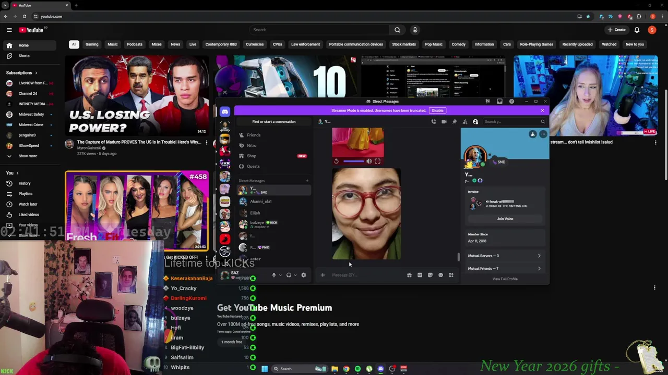Add friends to DM icon in Discord
This screenshot has width=668, height=375.
coord(464,121)
